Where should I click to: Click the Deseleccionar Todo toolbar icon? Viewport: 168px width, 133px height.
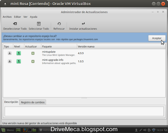pyautogui.click(x=15, y=24)
